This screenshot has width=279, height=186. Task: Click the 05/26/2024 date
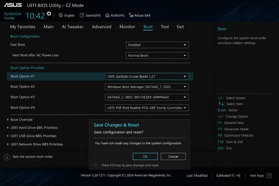point(13,14)
